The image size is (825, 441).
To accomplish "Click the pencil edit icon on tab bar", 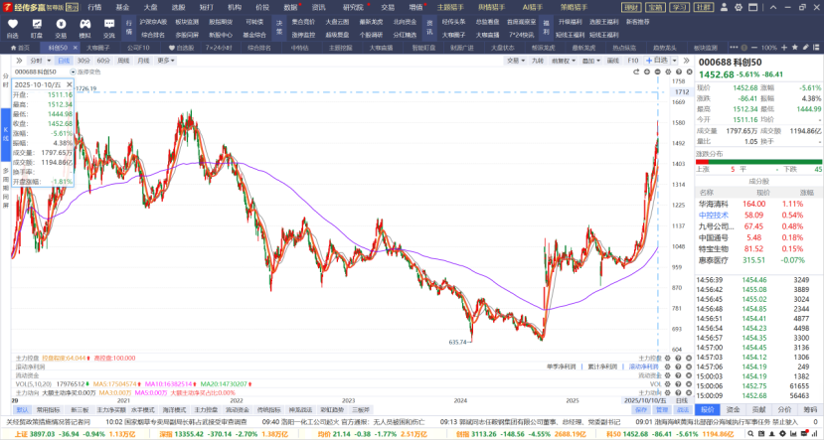I will point(805,48).
